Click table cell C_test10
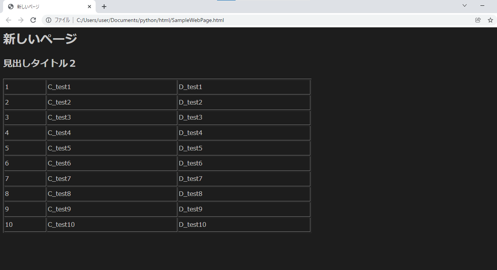 112,224
